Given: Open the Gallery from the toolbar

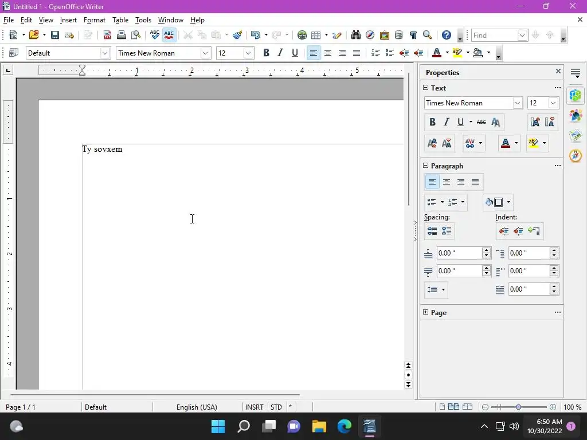Looking at the screenshot, I should [384, 35].
